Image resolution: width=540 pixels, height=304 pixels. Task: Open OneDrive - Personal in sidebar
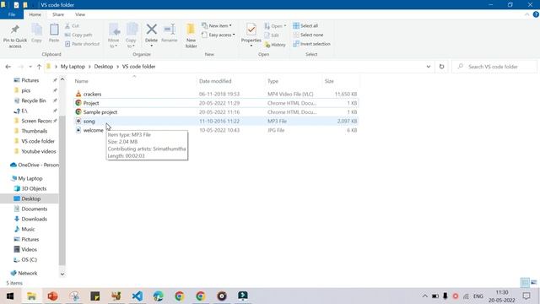[35, 165]
